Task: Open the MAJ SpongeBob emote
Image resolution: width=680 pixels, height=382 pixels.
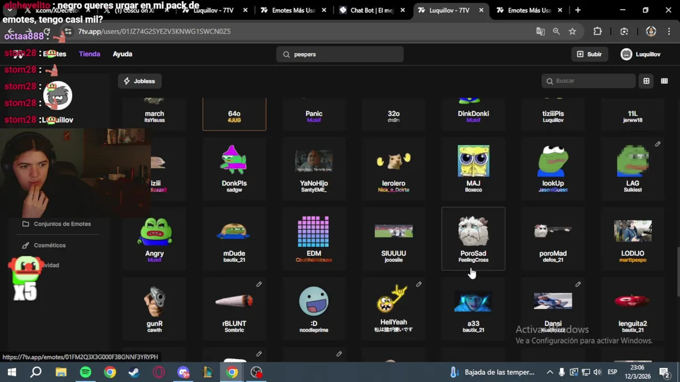Action: 473,169
